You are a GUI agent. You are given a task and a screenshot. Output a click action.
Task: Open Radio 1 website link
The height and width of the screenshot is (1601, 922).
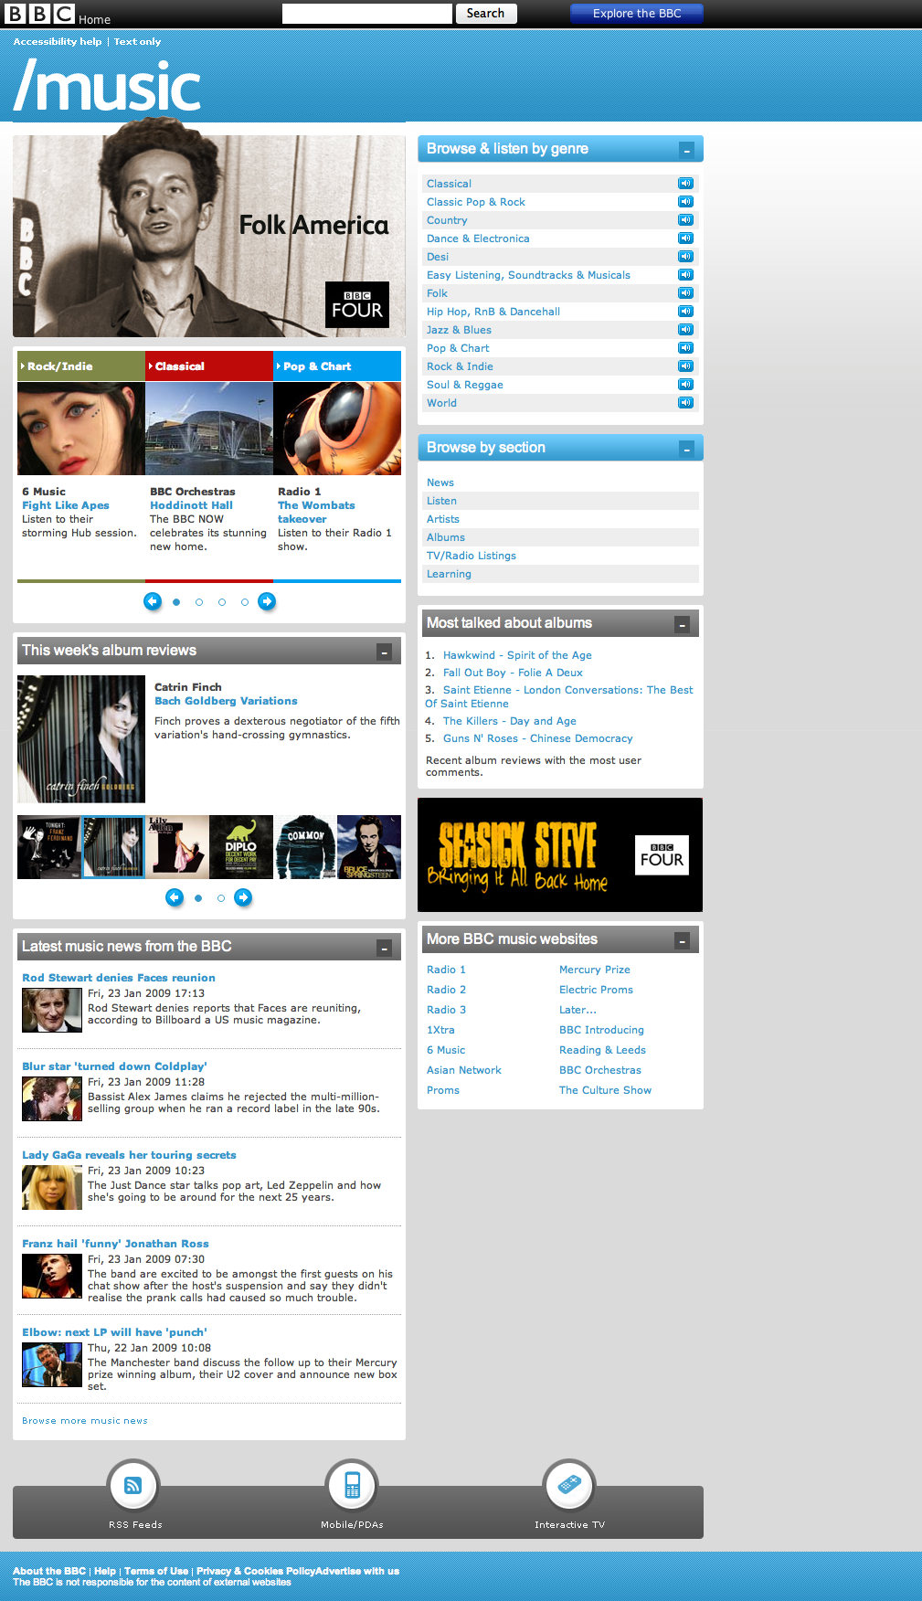coord(446,970)
